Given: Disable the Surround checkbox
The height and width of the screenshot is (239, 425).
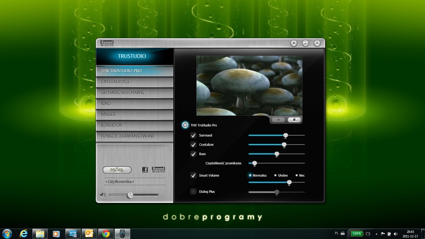Looking at the screenshot, I should (193, 135).
